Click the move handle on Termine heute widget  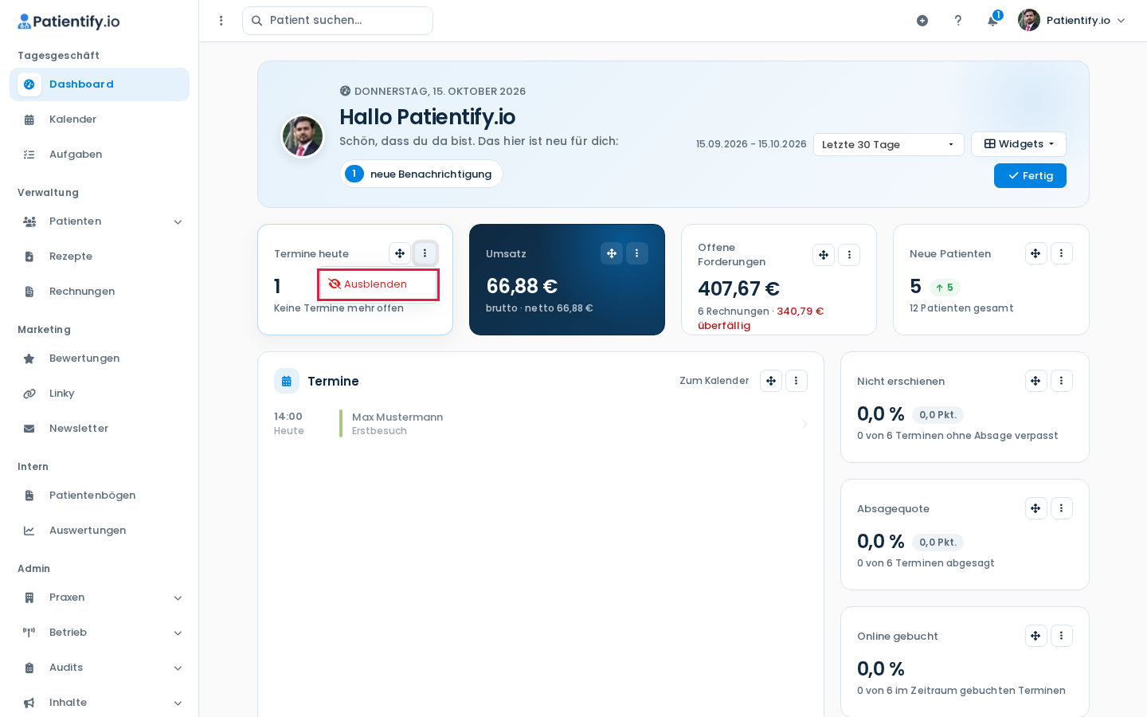[400, 253]
